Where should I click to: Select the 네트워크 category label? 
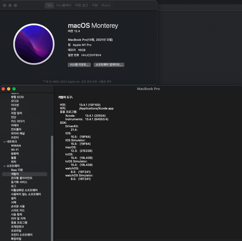(12, 142)
